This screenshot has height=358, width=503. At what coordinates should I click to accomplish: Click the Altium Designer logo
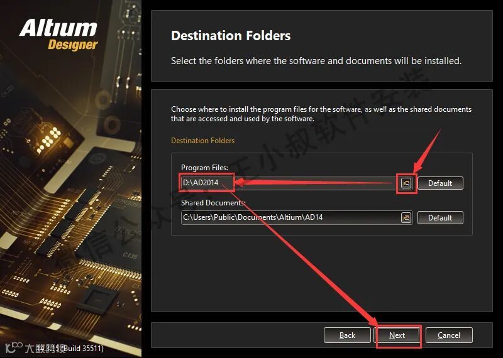coord(58,35)
